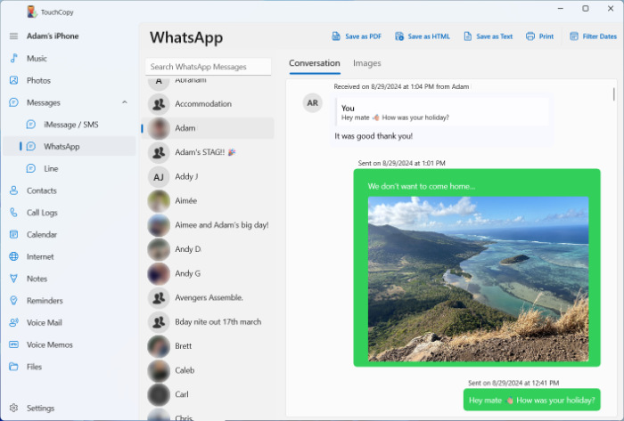This screenshot has width=624, height=421.
Task: Click the Print printer icon
Action: (530, 36)
